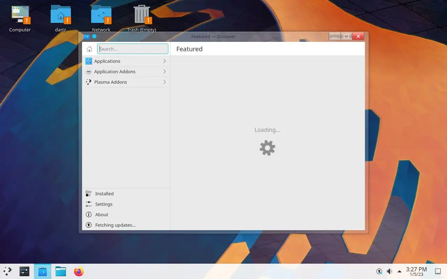Click the updates notifier tray icon
The image size is (447, 279).
point(379,271)
